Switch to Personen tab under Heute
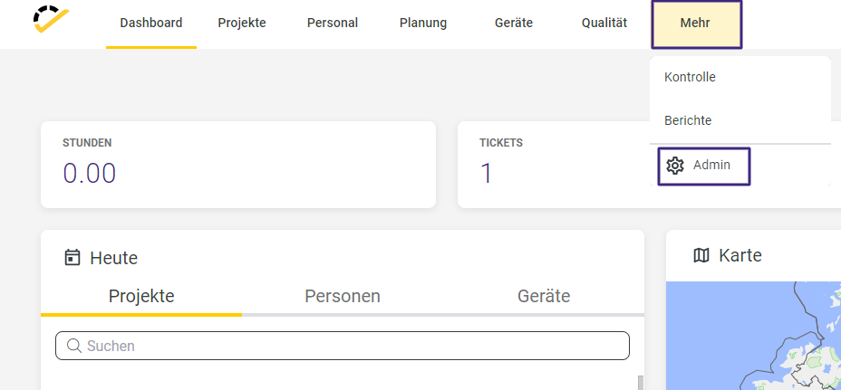The image size is (841, 390). pyautogui.click(x=343, y=296)
